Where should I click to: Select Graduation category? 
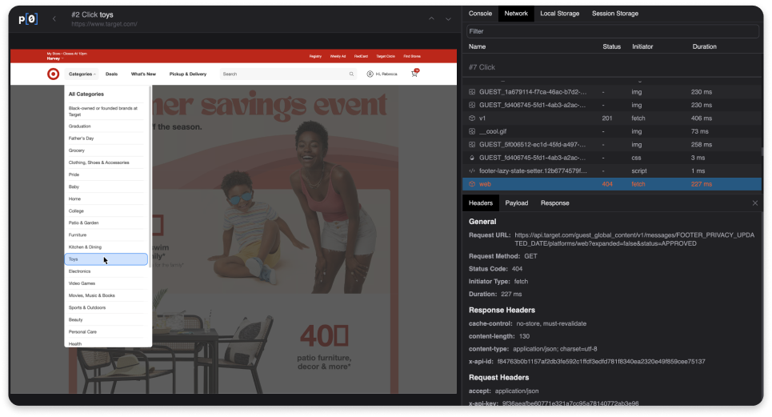tap(79, 126)
